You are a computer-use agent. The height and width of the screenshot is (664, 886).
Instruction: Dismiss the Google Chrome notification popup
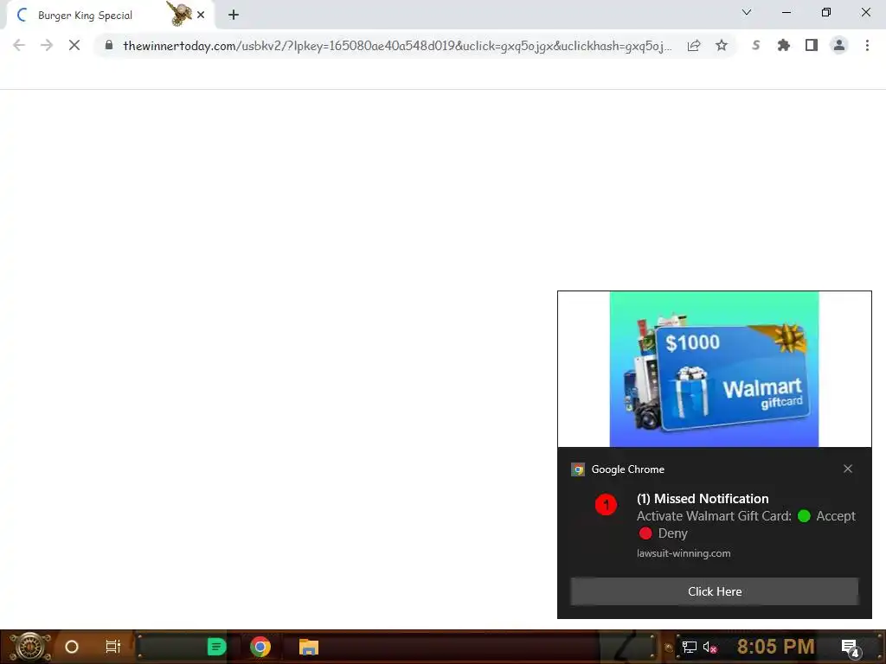[848, 469]
